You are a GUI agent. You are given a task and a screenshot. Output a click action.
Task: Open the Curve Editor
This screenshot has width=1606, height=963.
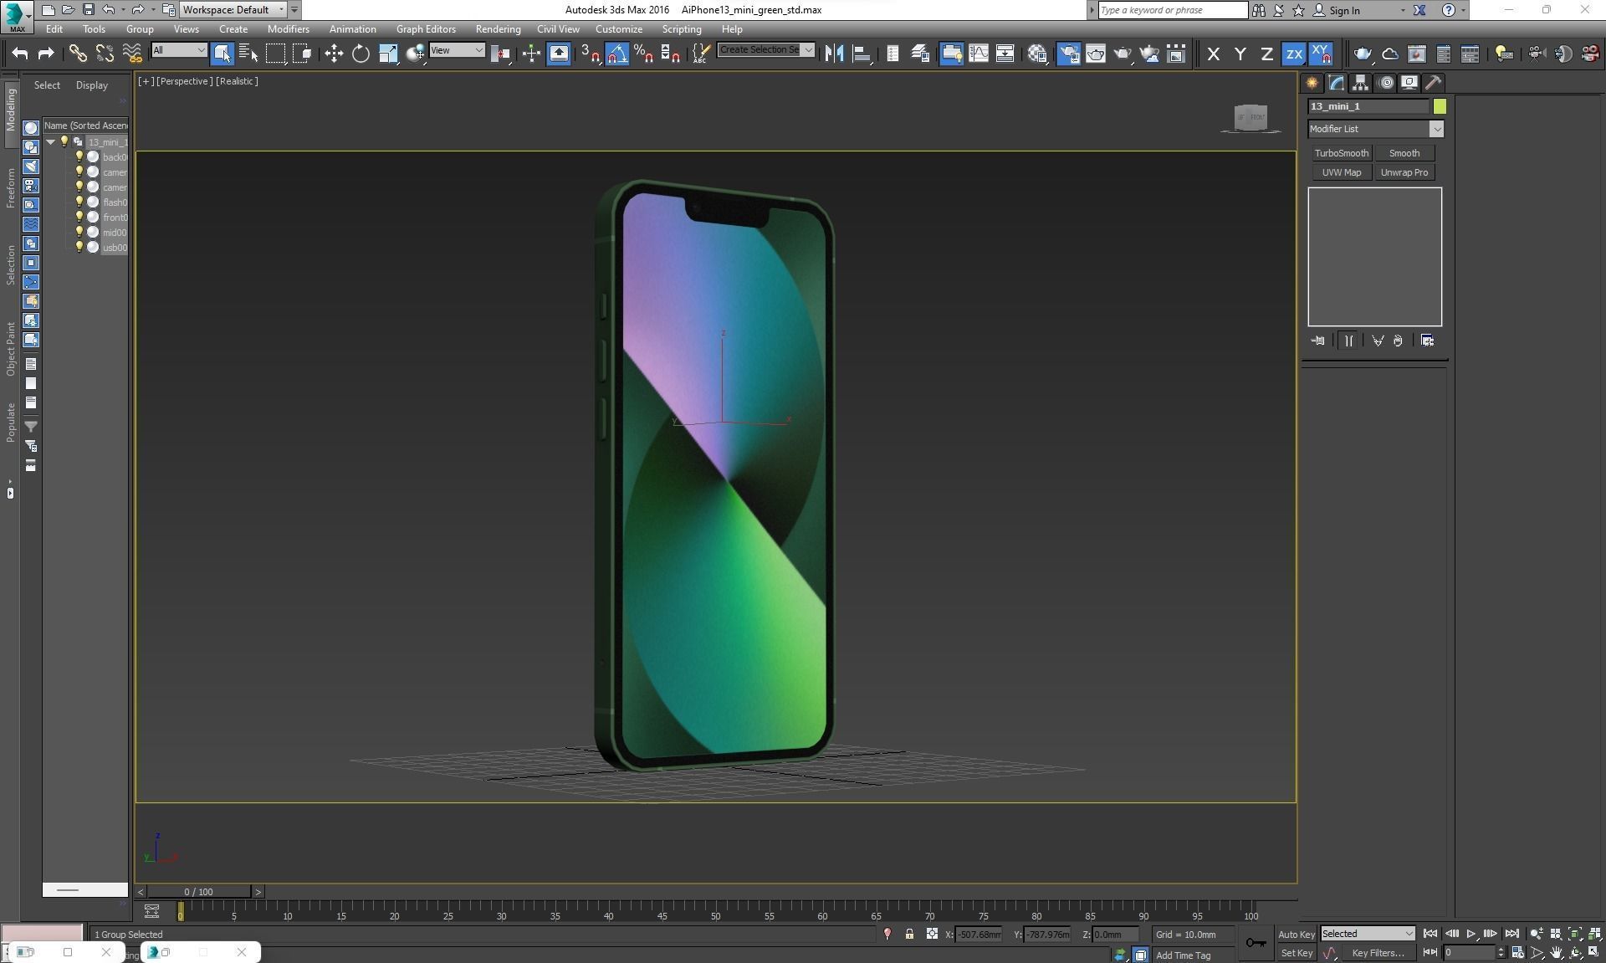[x=978, y=54]
